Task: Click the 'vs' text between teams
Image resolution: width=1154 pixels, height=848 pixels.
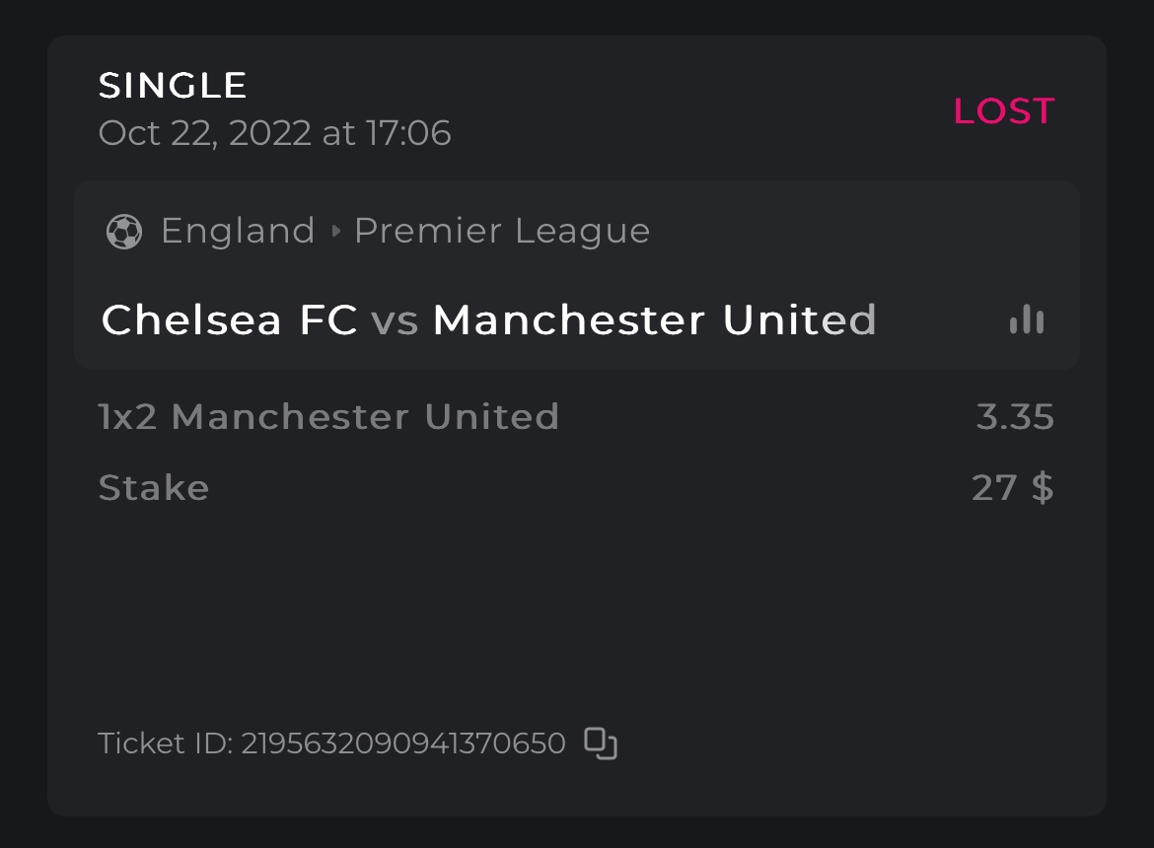Action: click(395, 320)
